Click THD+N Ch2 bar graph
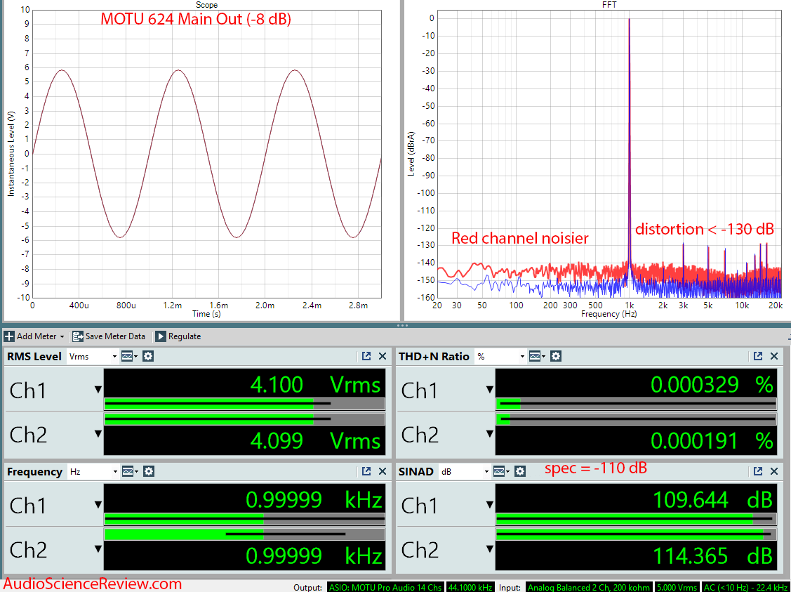 (636, 419)
